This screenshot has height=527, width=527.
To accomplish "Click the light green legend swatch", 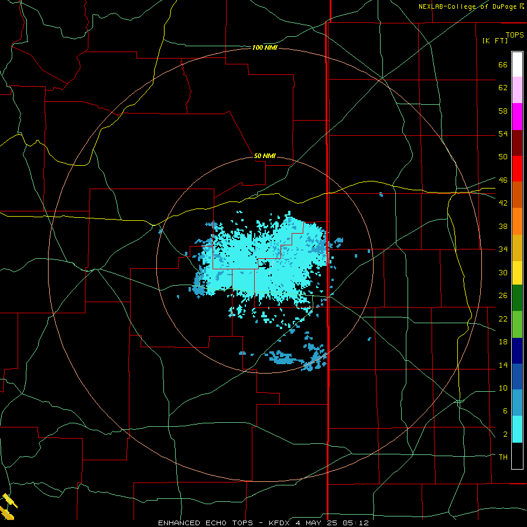I will (517, 324).
